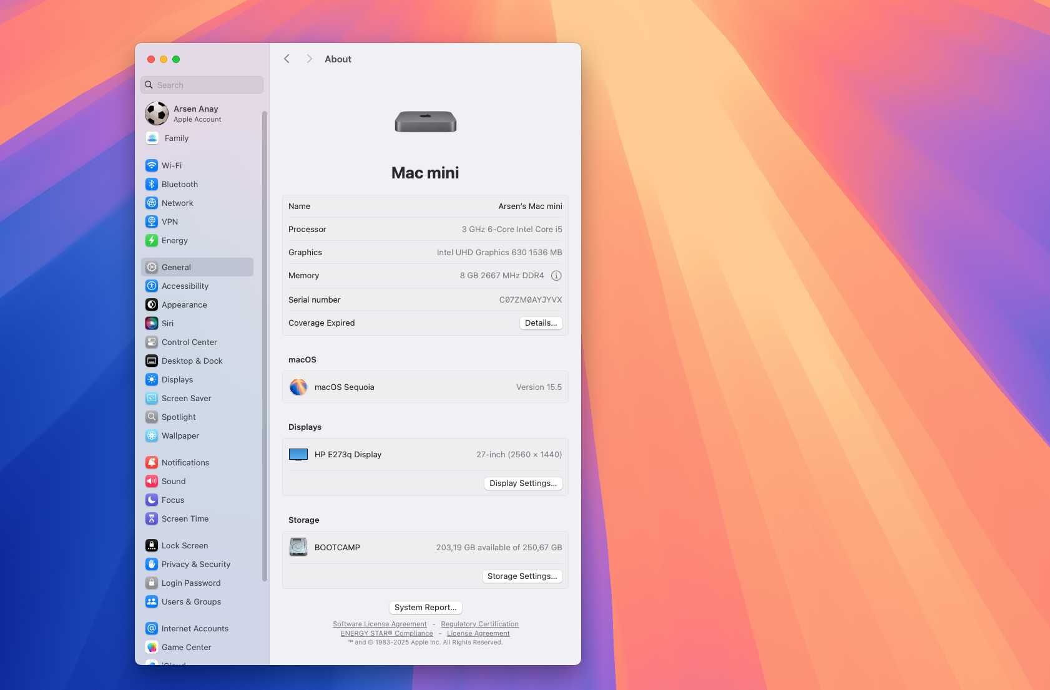The image size is (1050, 690).
Task: Click the 3 GHz 6-Core Intel Core i5 value
Action: (512, 229)
